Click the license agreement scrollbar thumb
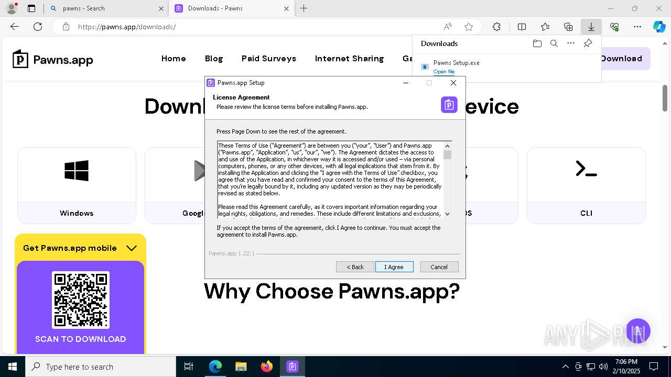 point(447,154)
